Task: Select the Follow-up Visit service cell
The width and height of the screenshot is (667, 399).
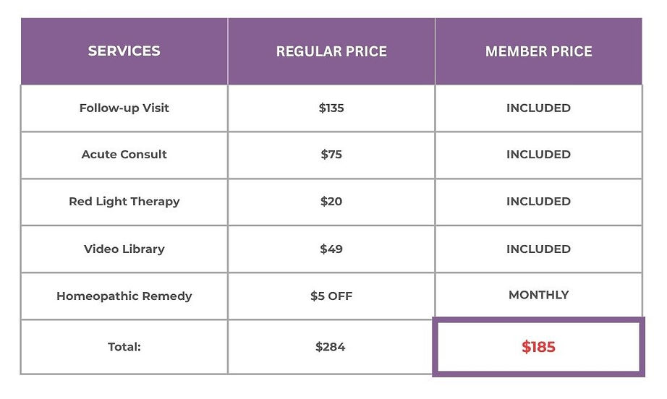Action: pos(124,108)
